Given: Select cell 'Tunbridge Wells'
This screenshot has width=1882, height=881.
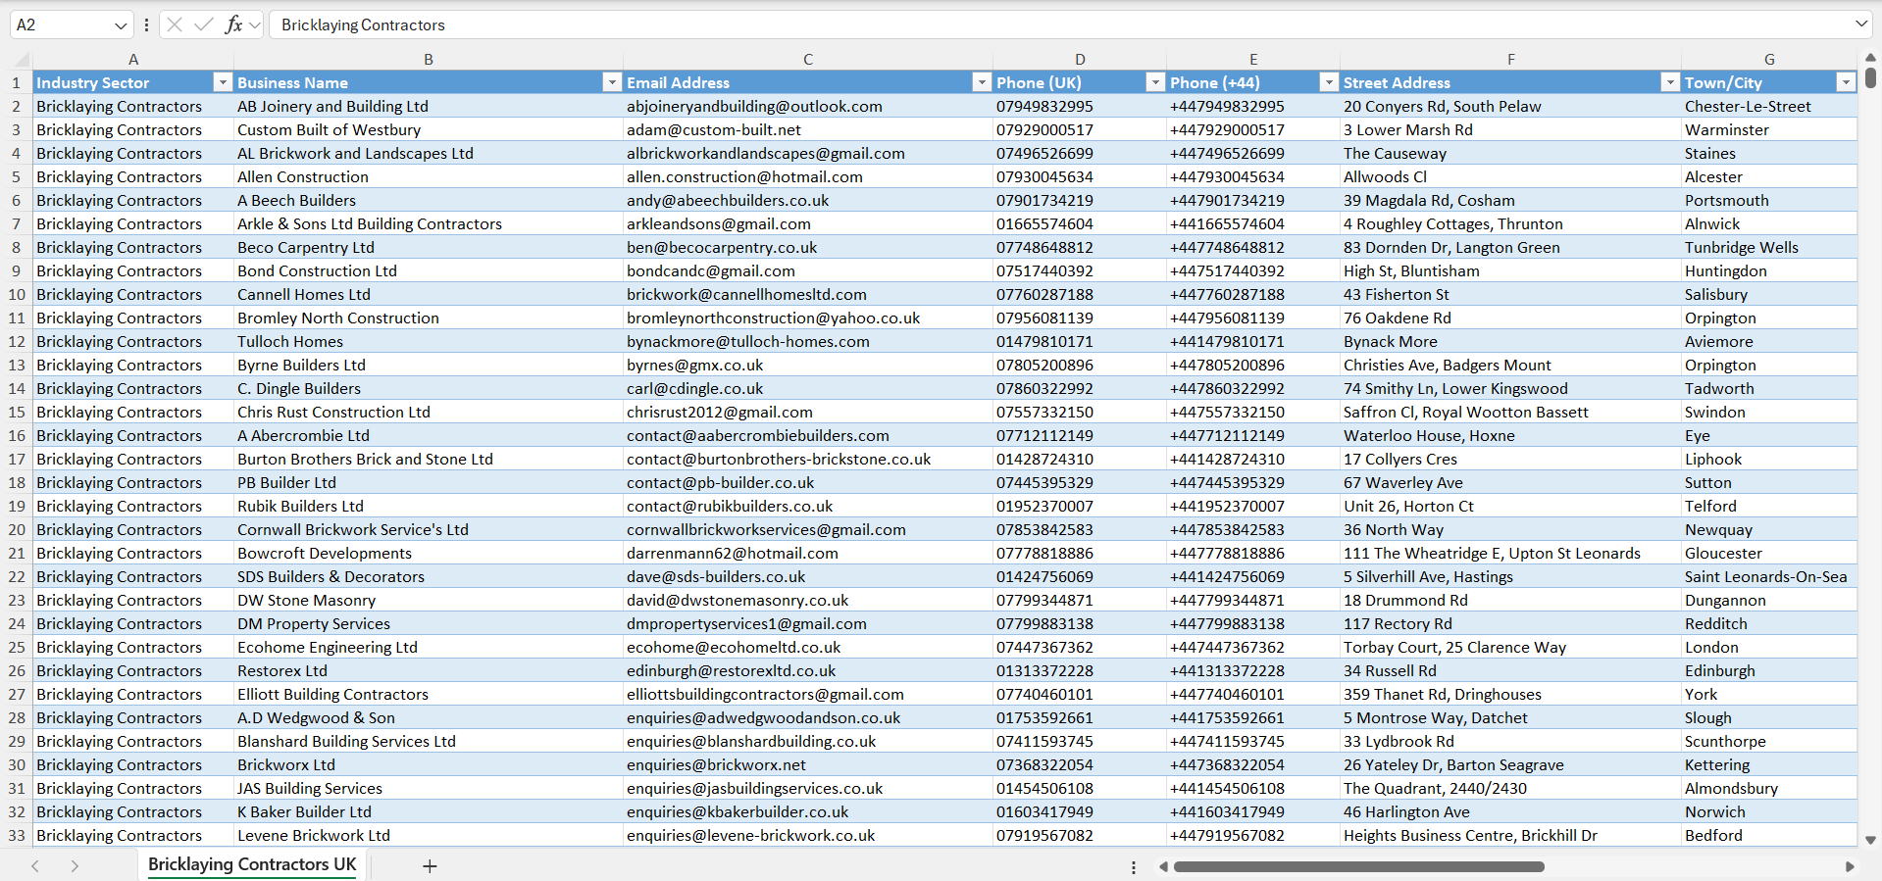Looking at the screenshot, I should pos(1769,247).
